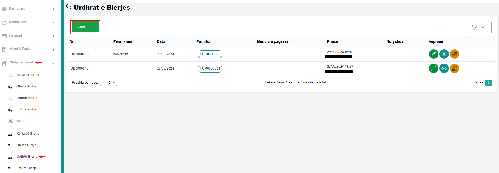The width and height of the screenshot is (499, 173).
Task: Open Dashboard from the sidebar
Action: pos(17,9)
